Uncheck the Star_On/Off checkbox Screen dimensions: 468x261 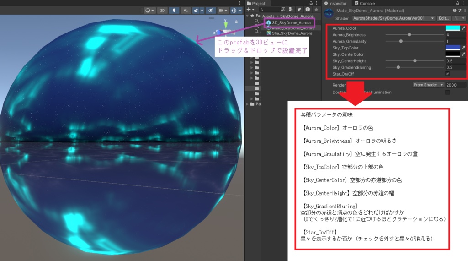coord(447,74)
